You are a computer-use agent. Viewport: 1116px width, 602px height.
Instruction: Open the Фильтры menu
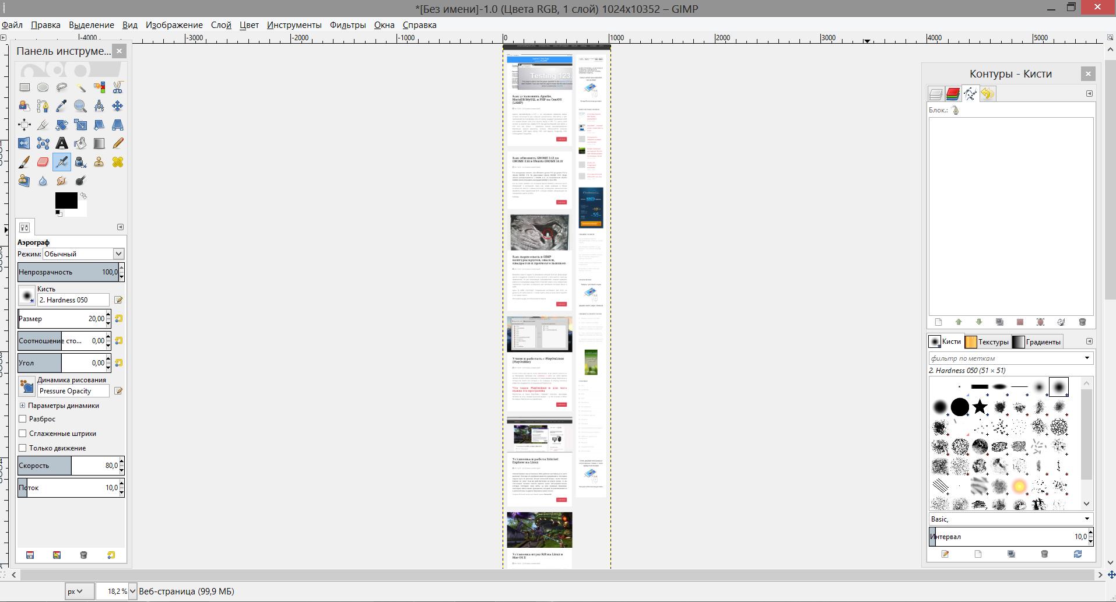[x=348, y=25]
